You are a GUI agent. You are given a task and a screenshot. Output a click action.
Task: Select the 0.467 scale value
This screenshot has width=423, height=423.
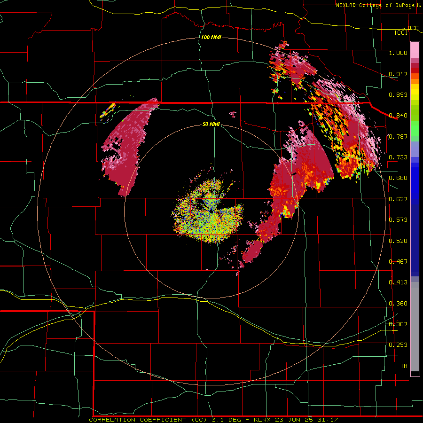coord(398,262)
